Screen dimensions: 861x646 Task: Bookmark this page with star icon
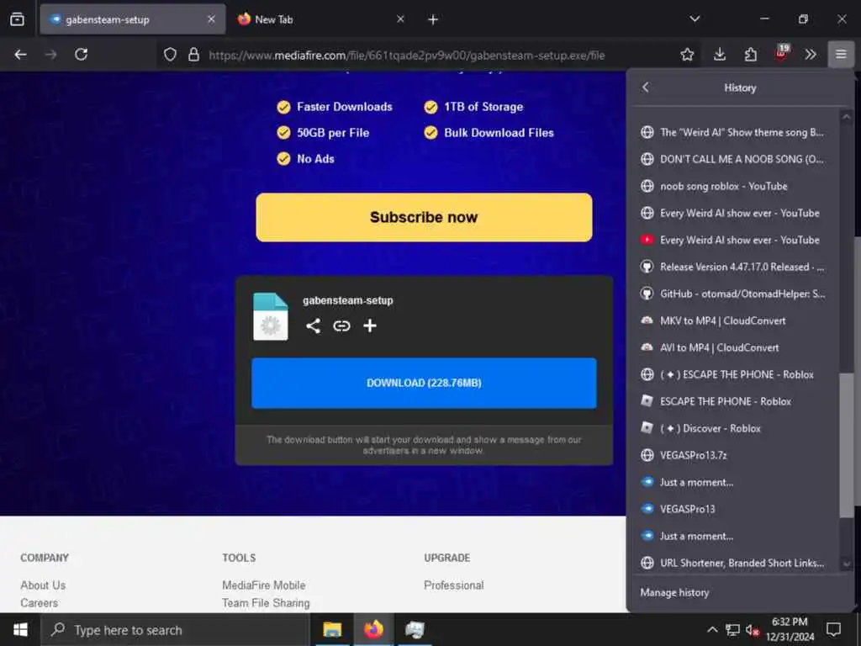click(x=687, y=55)
